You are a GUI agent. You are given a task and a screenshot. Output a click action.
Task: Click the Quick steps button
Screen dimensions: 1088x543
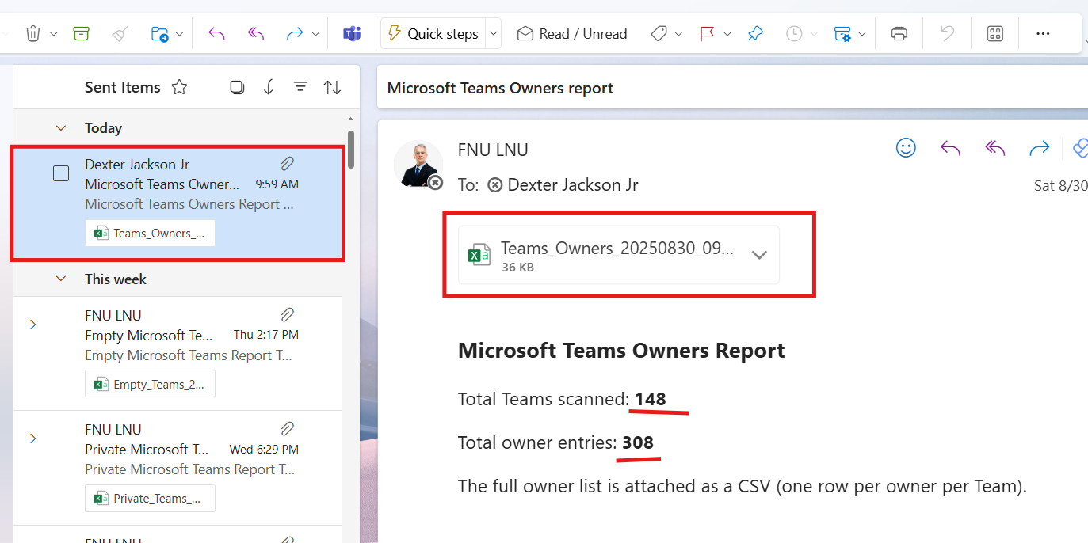(x=433, y=33)
